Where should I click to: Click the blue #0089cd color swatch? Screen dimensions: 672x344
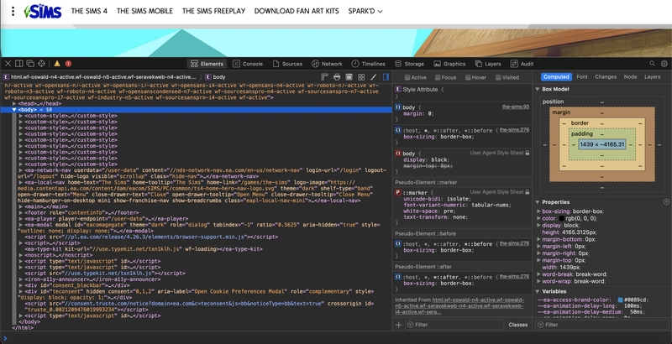(620, 300)
